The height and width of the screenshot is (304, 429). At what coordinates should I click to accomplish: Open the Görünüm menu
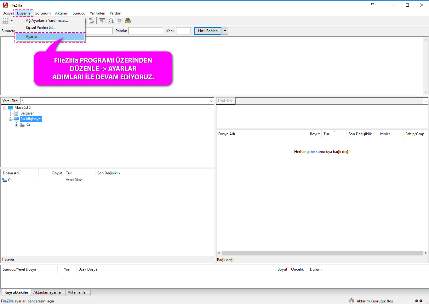pyautogui.click(x=43, y=13)
